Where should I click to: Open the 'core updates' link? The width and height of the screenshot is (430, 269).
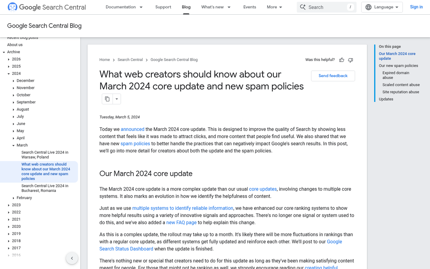263,189
